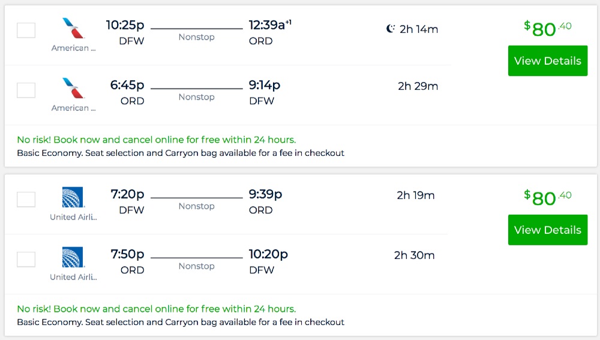The width and height of the screenshot is (600, 340).
Task: Click the 2h 30m duration label
Action: (414, 255)
